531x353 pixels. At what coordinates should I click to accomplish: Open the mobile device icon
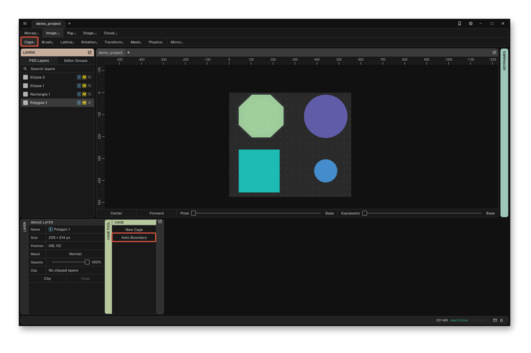(459, 23)
